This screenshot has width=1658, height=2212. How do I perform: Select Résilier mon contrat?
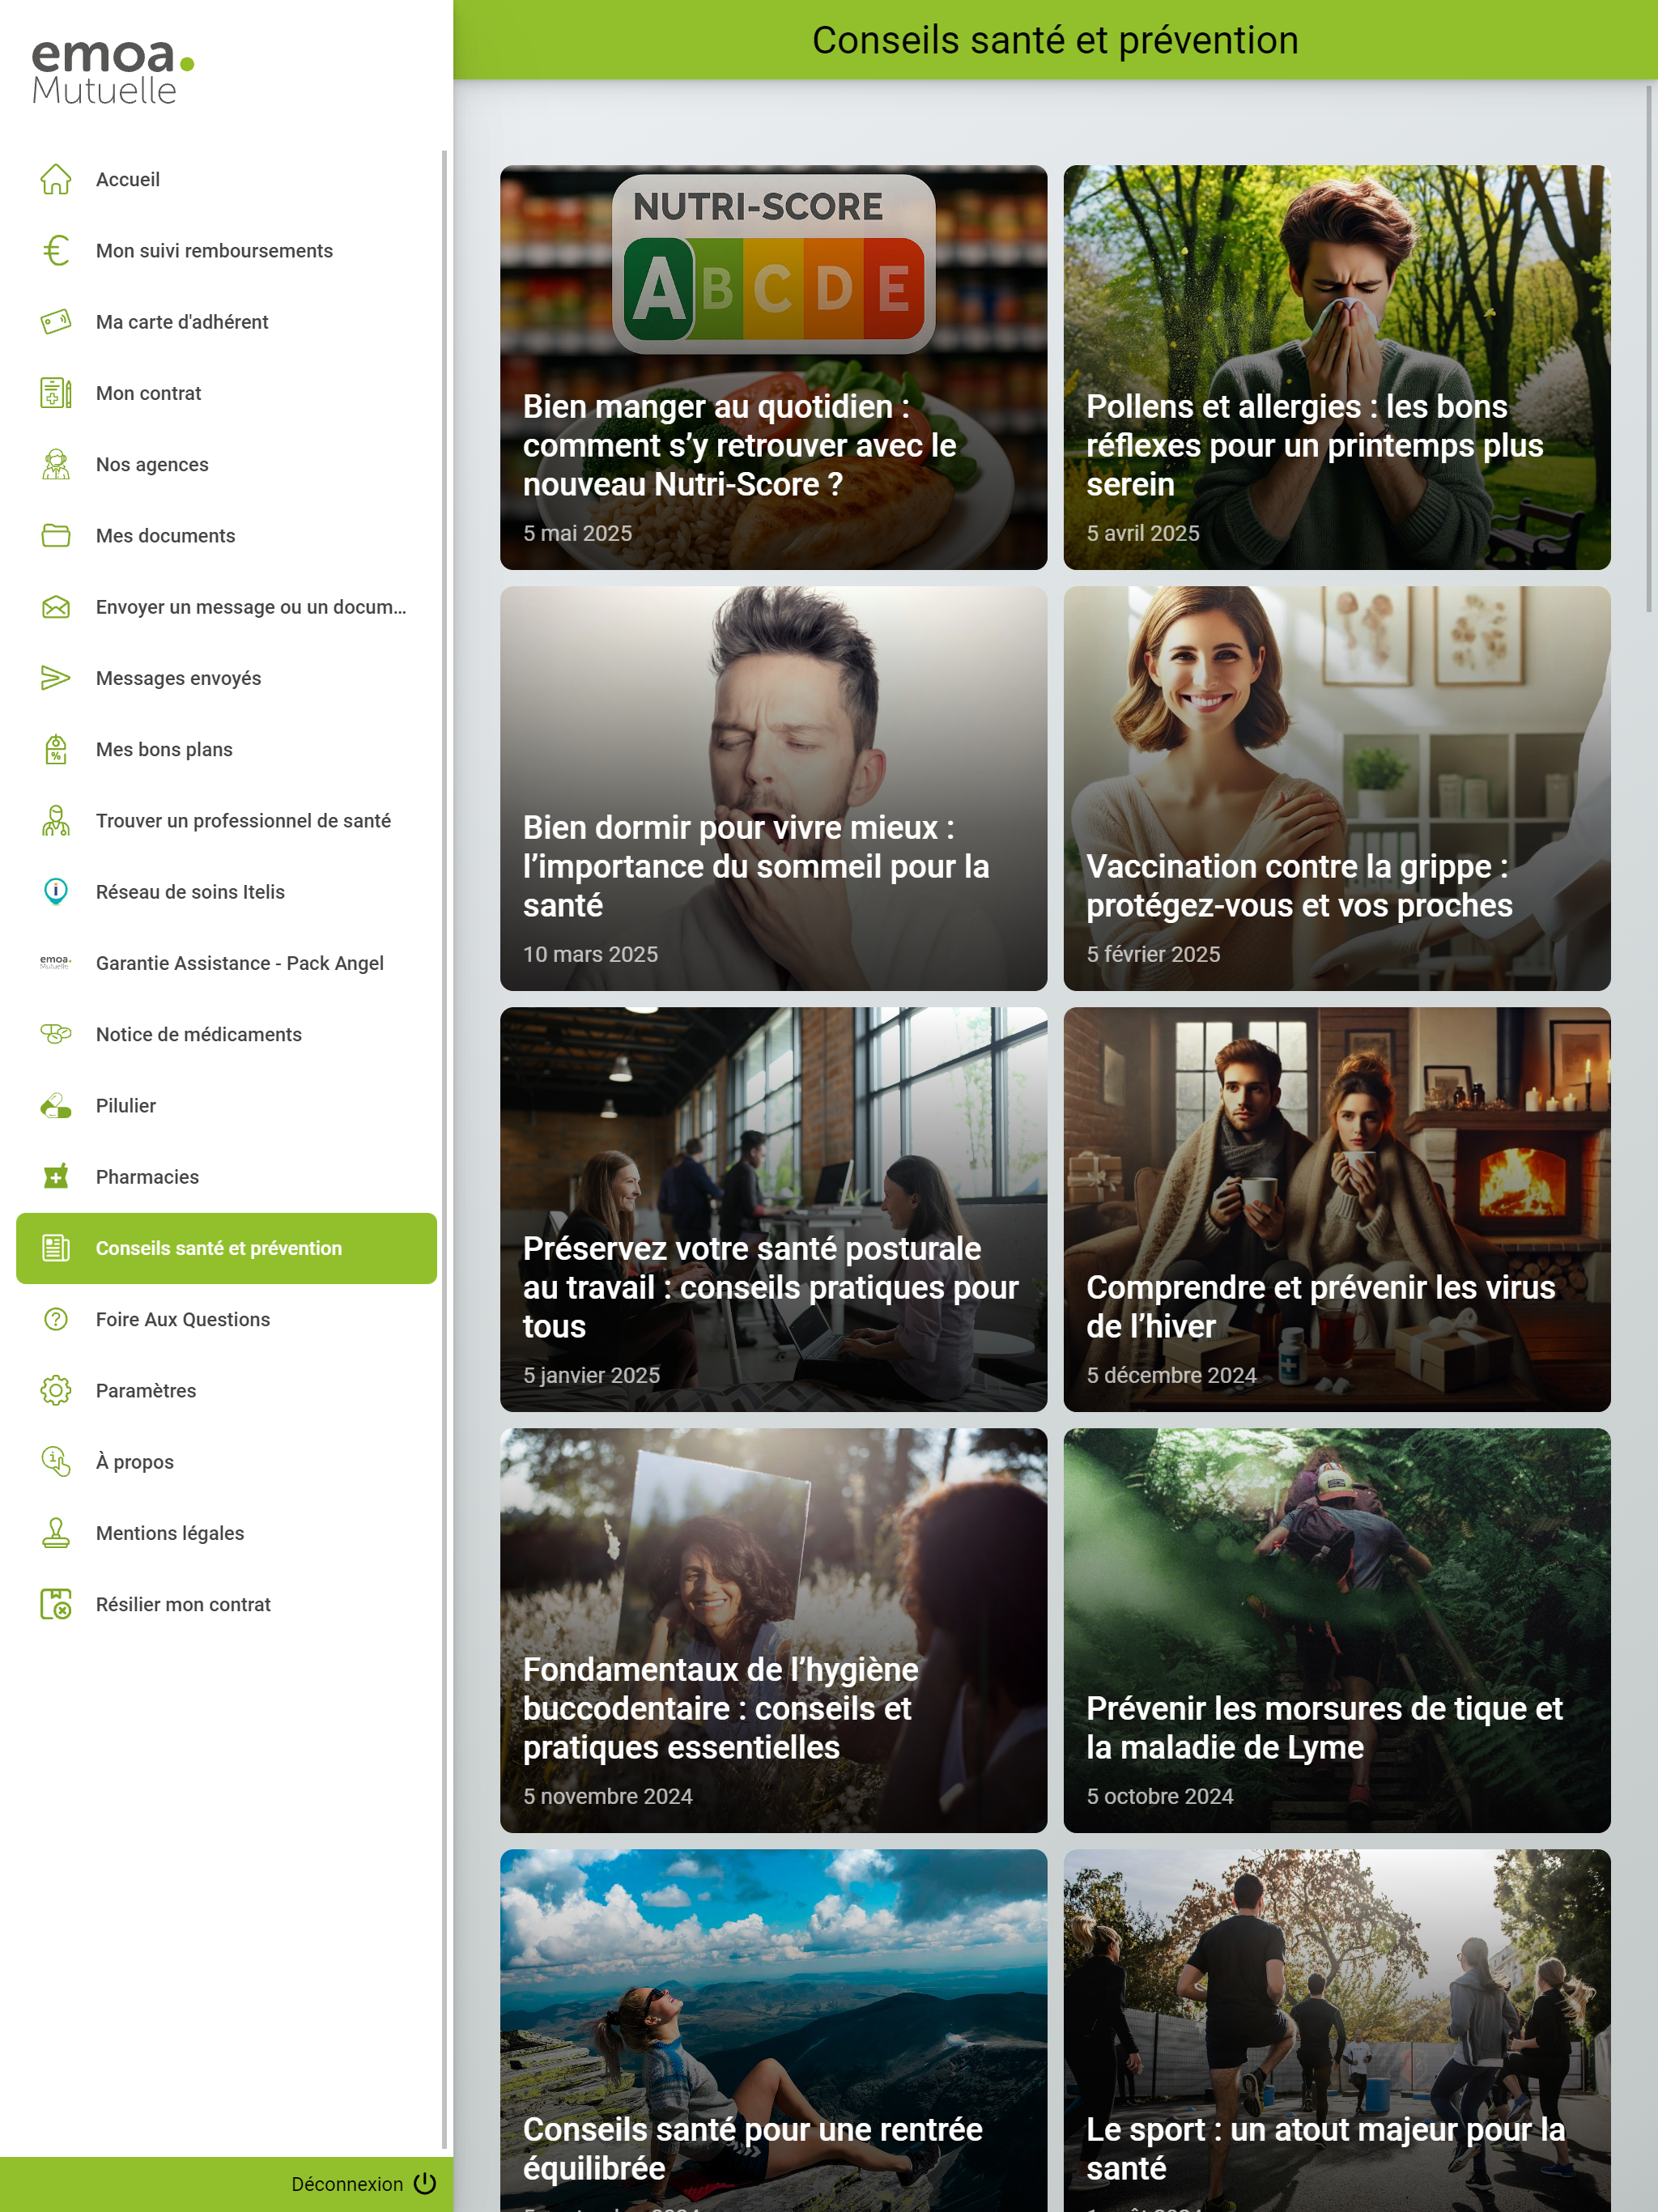click(226, 1604)
